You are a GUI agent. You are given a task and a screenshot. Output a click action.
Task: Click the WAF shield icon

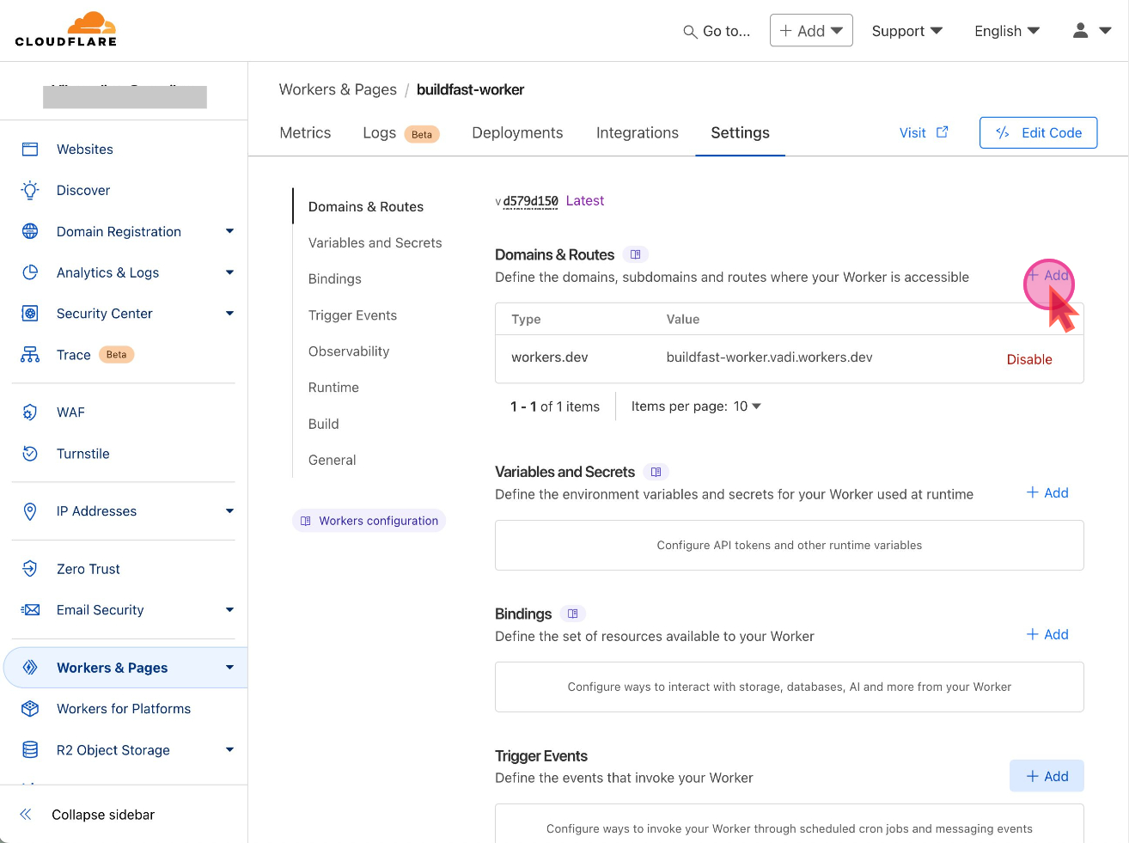coord(30,412)
